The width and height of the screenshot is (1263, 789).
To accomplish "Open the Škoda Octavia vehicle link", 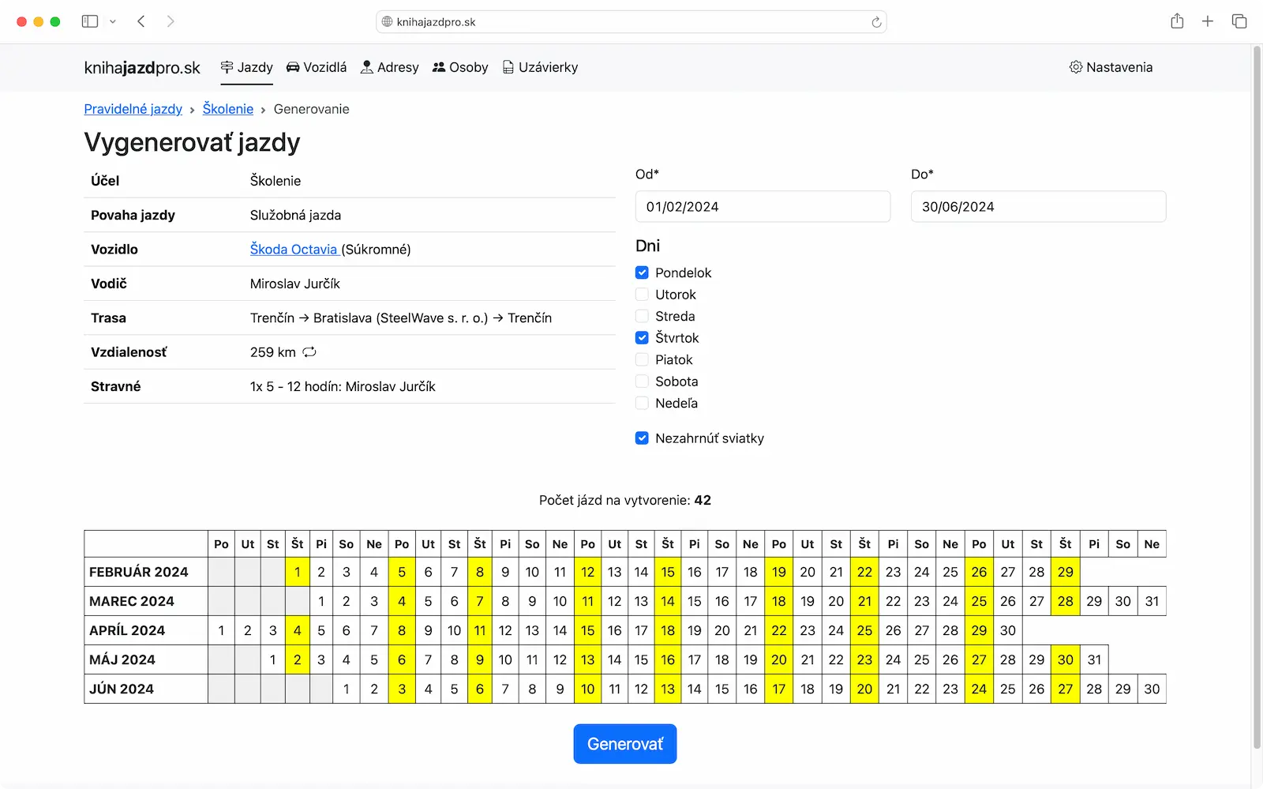I will 294,250.
